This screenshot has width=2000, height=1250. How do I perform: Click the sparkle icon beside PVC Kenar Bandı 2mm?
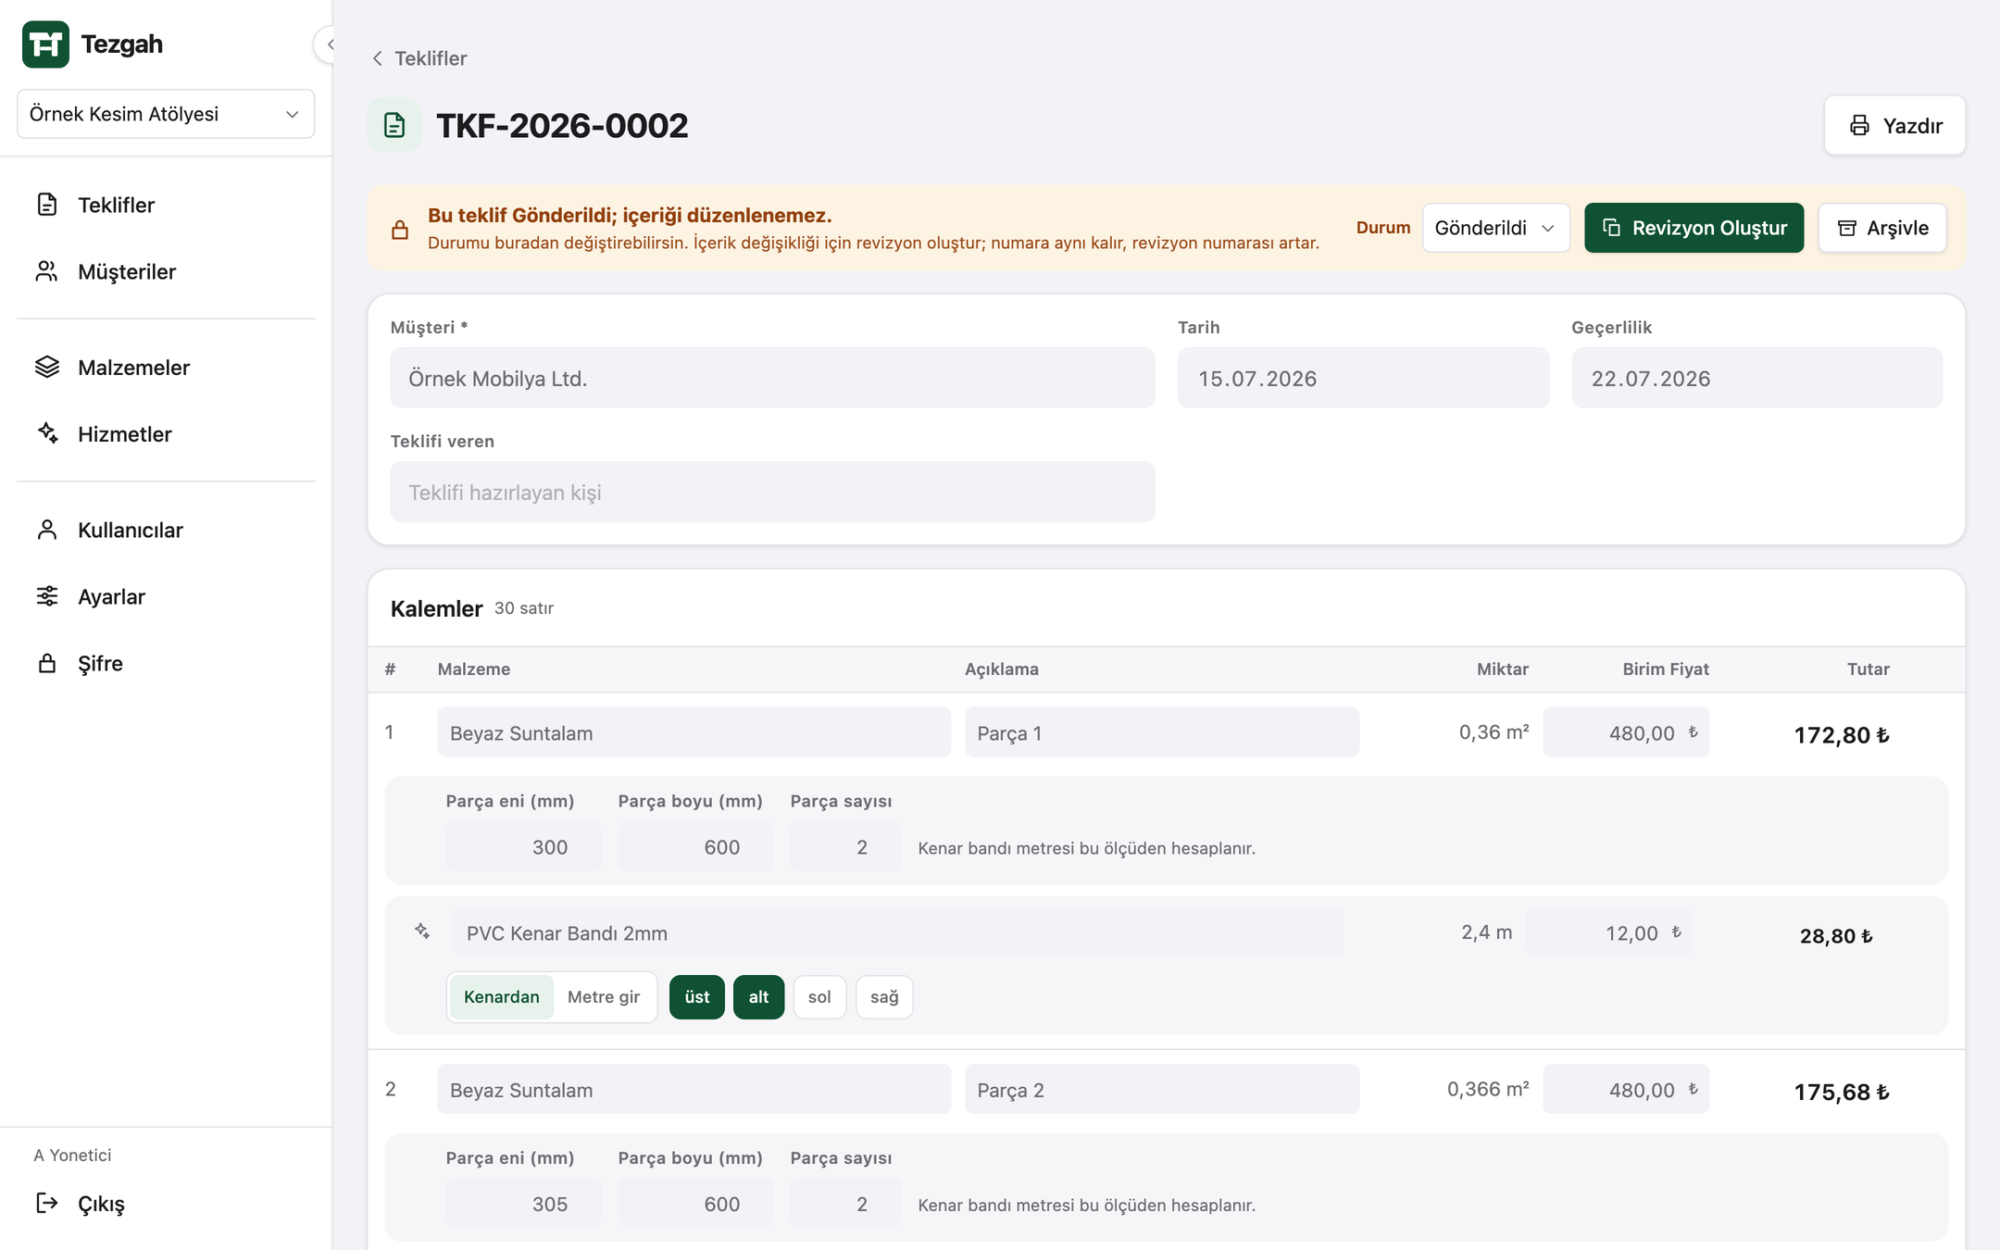pos(422,931)
